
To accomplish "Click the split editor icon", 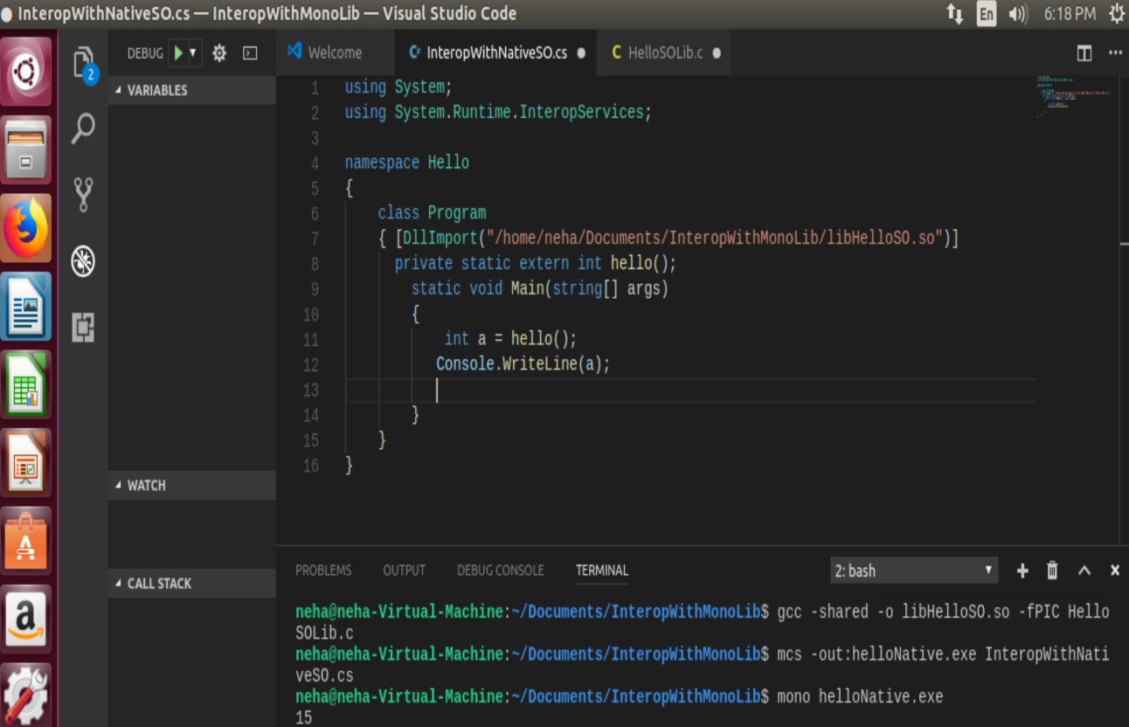I will click(1084, 53).
